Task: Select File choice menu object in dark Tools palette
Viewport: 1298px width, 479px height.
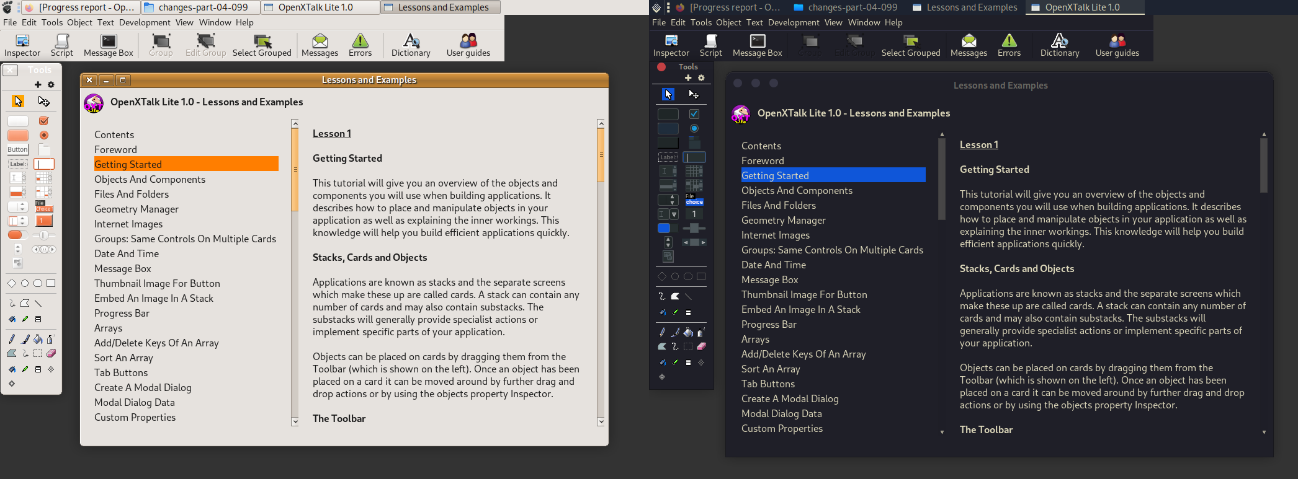Action: pyautogui.click(x=694, y=200)
